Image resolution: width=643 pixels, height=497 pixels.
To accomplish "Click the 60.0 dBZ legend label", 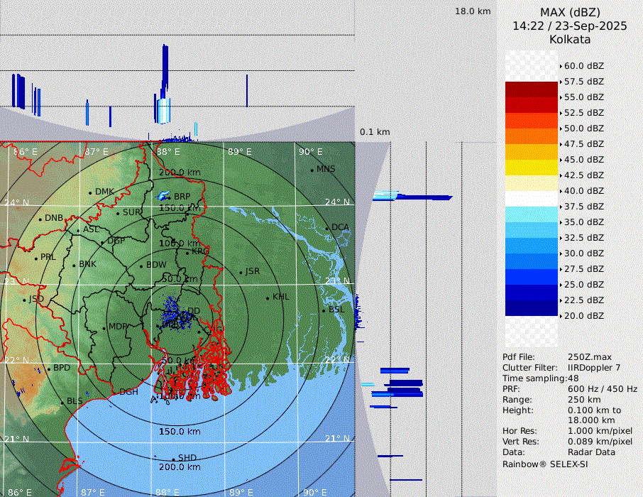I will (x=583, y=66).
